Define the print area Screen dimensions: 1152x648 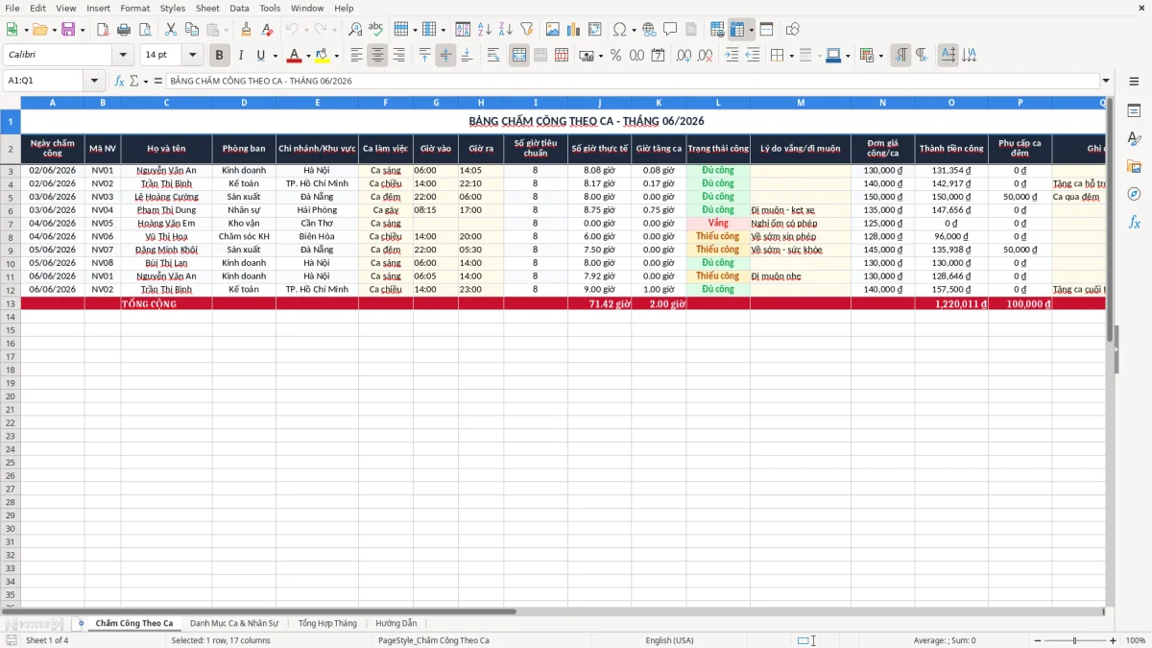pos(717,30)
